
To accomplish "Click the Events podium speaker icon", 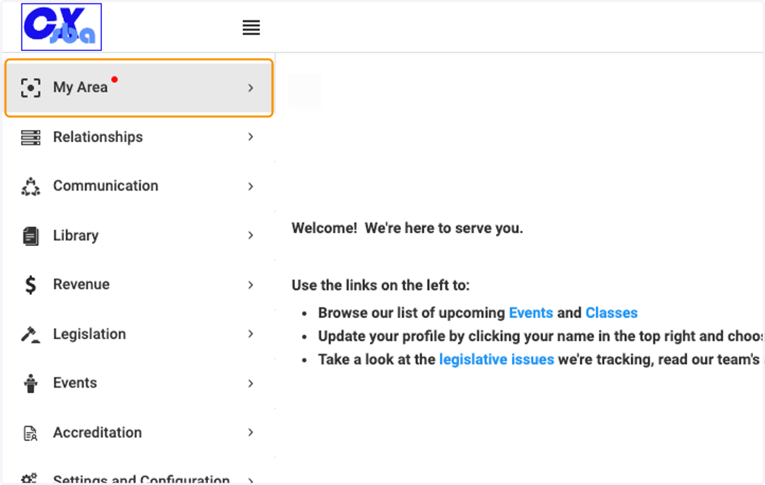I will pos(31,383).
